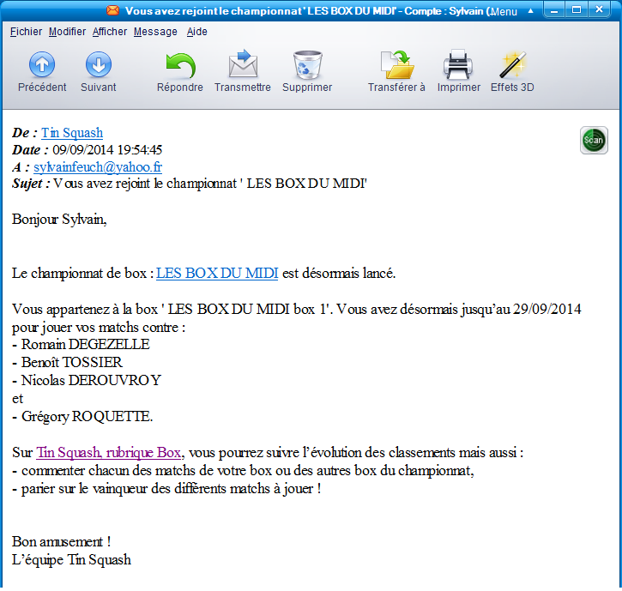Click the date 09/09/2014 19:54:45
Screen dimensions: 622x591
[x=107, y=150]
